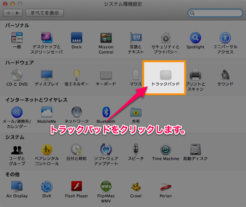This screenshot has width=246, height=207.
Task: Open 共有 (Sharing) preferences
Action: (136, 112)
